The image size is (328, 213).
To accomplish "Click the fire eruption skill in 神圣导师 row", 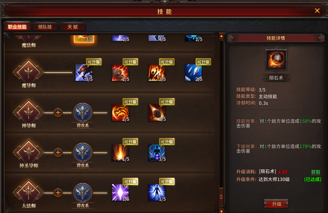I will tap(120, 153).
